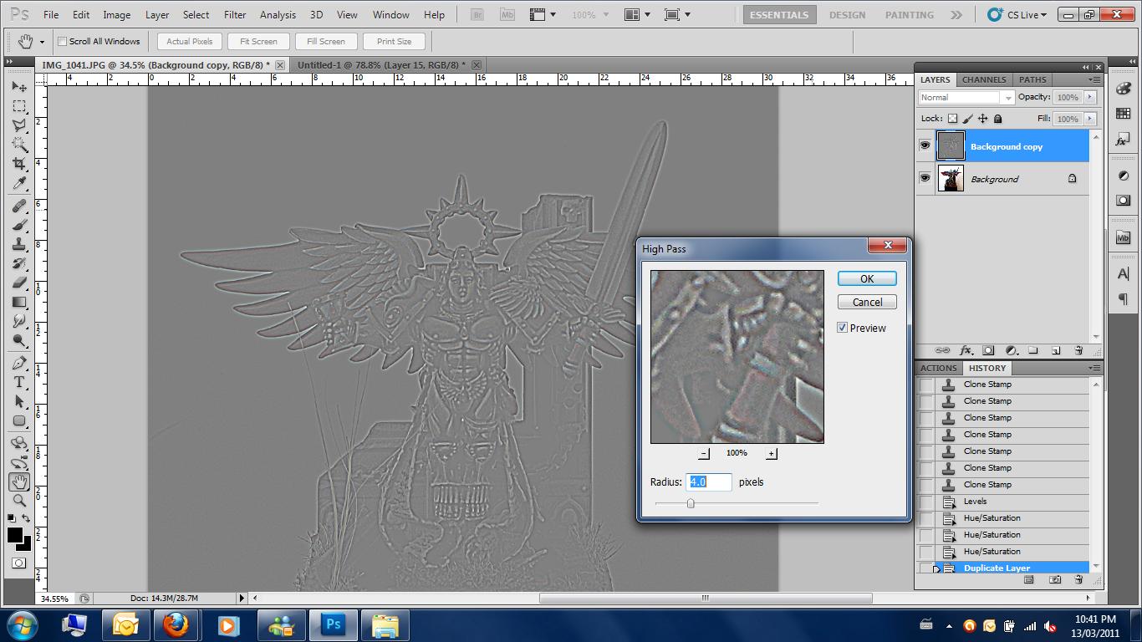The image size is (1142, 642).
Task: Select the Healing Brush tool
Action: coord(19,206)
